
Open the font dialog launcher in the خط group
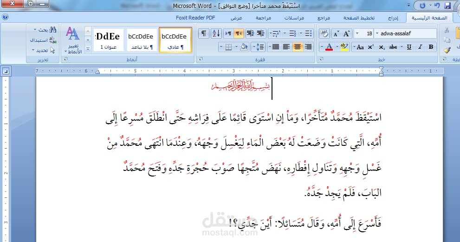(321, 59)
